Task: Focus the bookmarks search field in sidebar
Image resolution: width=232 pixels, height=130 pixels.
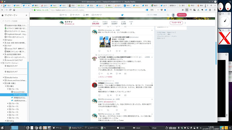Action: click(14, 21)
